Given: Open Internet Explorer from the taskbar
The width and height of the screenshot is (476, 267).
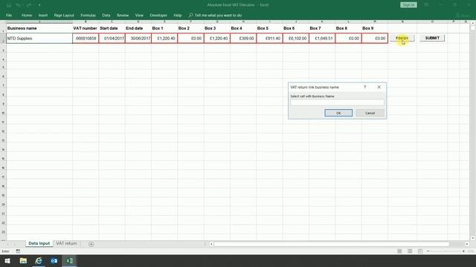Looking at the screenshot, I should coord(39,260).
